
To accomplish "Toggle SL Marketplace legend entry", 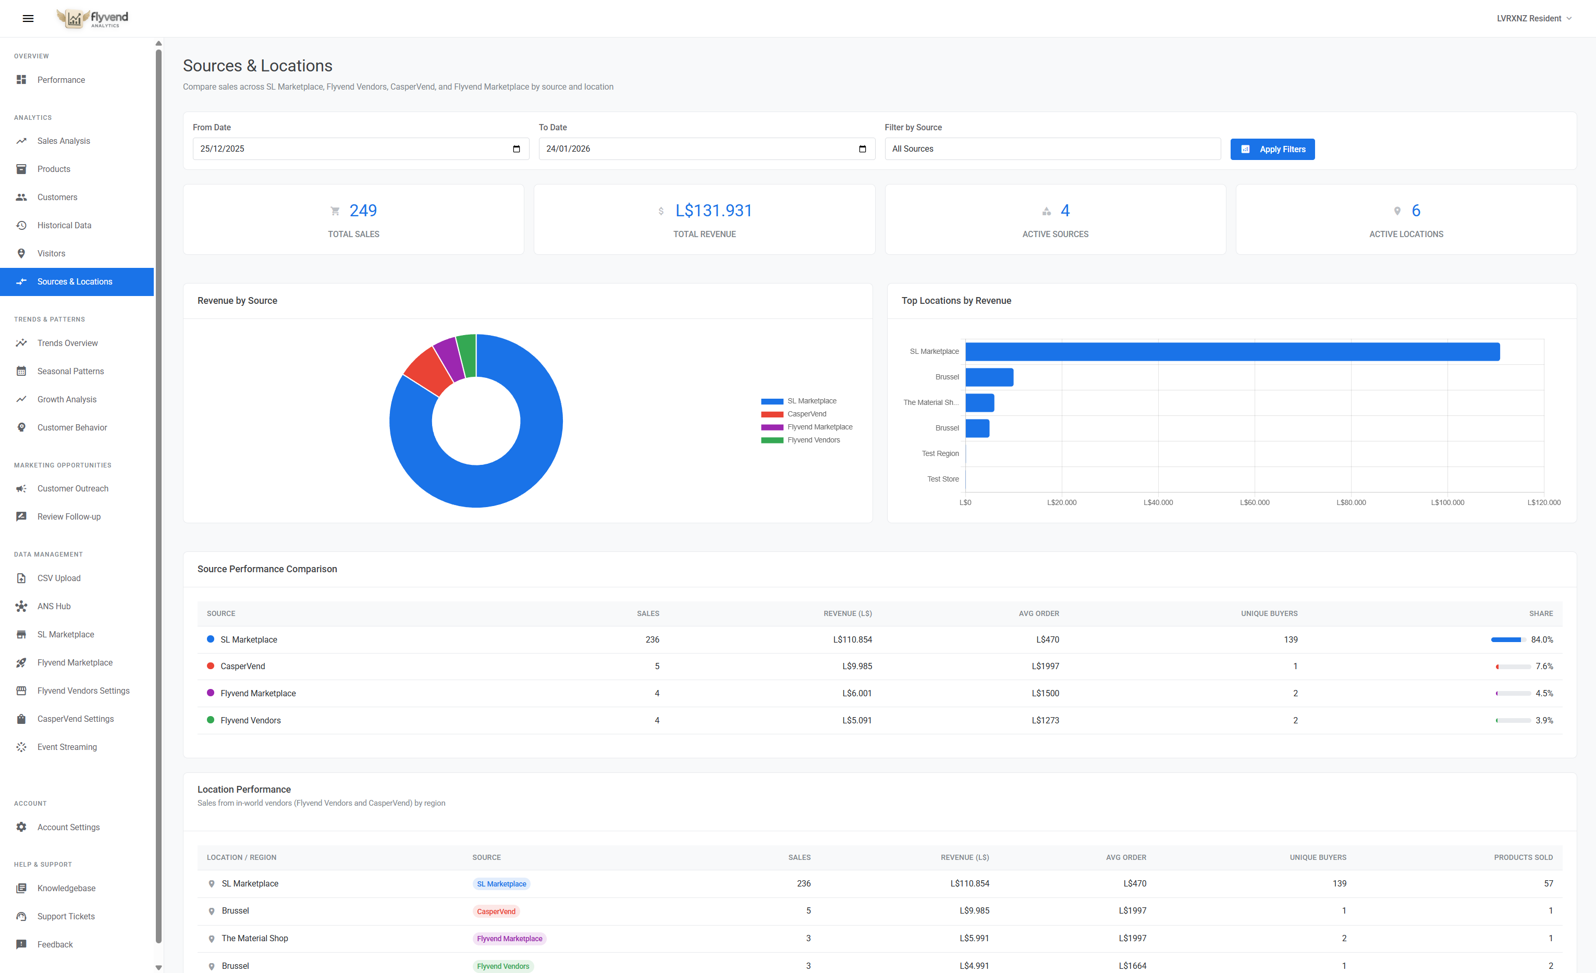I will (812, 400).
